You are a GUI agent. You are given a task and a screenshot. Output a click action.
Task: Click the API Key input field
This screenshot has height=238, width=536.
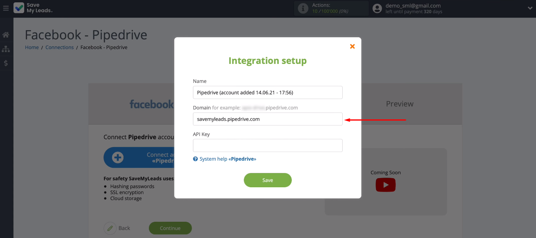(x=268, y=145)
